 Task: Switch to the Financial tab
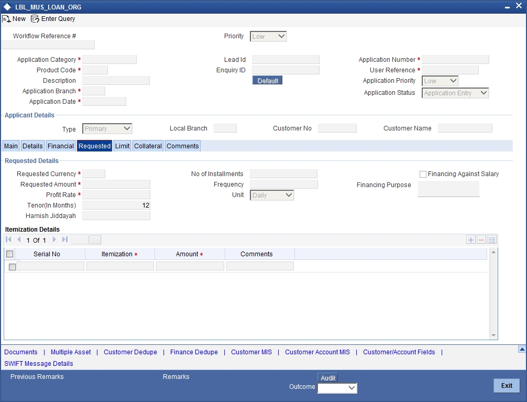coord(60,146)
